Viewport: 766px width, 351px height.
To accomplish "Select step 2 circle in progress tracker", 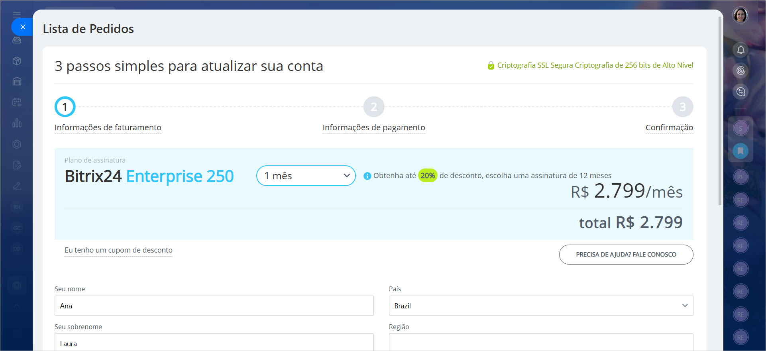I will (x=374, y=107).
